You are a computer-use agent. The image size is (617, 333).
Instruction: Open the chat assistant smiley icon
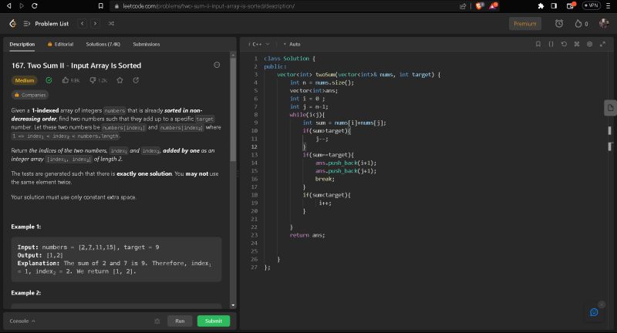tap(594, 312)
